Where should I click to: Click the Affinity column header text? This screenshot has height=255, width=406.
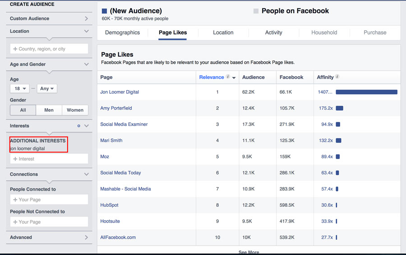[x=325, y=77]
